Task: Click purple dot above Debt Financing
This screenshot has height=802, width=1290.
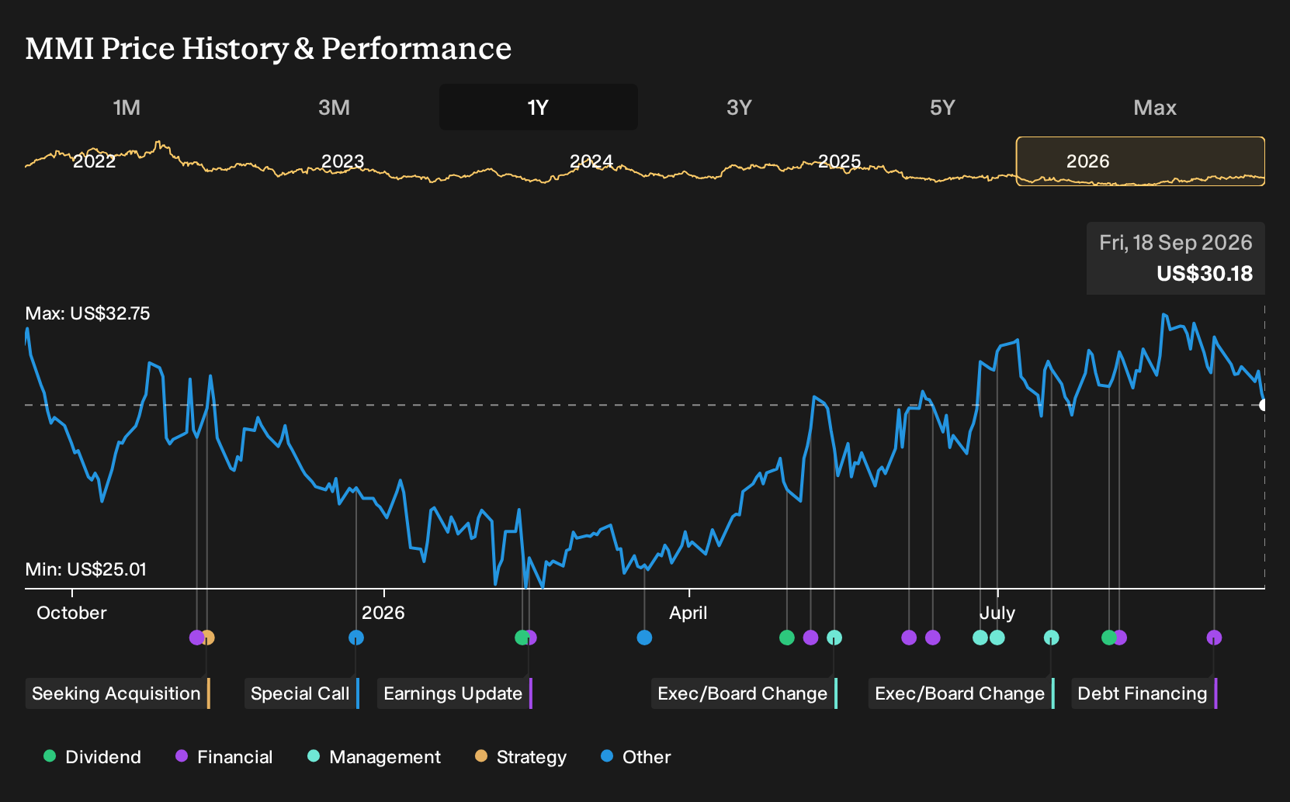Action: coord(1214,638)
